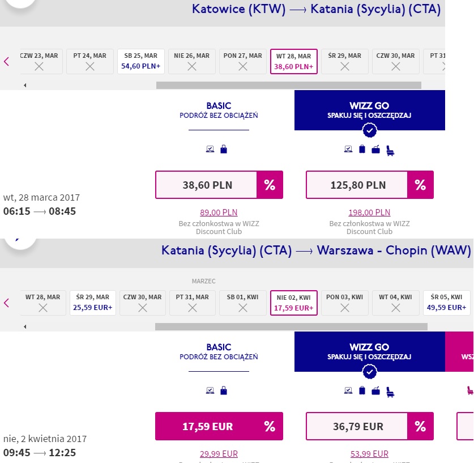This screenshot has height=463, width=474.
Task: Click the return BASIC fare column header
Action: click(x=219, y=351)
